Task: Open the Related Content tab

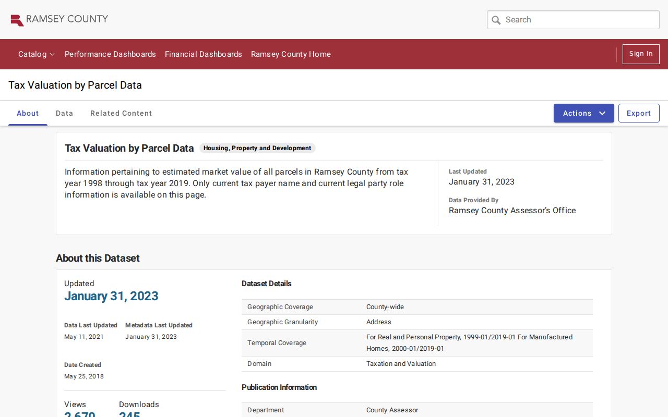Action: click(x=121, y=113)
